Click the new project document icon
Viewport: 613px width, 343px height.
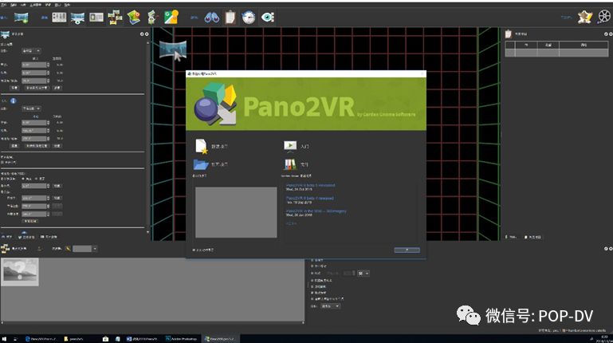click(x=202, y=146)
